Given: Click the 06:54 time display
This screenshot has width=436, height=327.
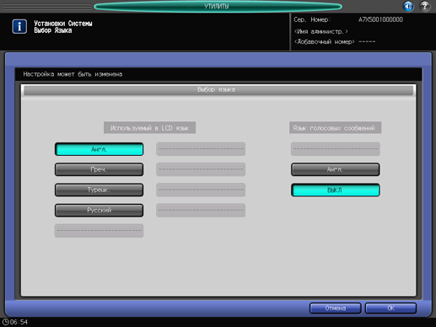Looking at the screenshot, I should (x=19, y=322).
